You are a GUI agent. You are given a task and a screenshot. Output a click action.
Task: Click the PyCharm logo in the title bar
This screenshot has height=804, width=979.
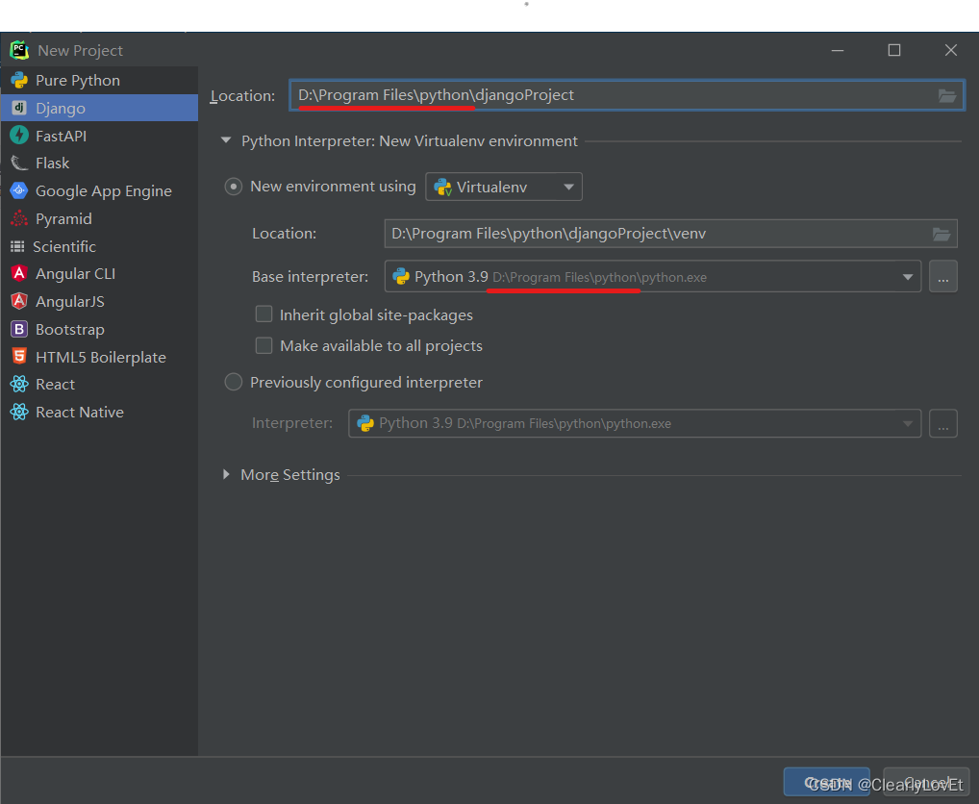19,50
